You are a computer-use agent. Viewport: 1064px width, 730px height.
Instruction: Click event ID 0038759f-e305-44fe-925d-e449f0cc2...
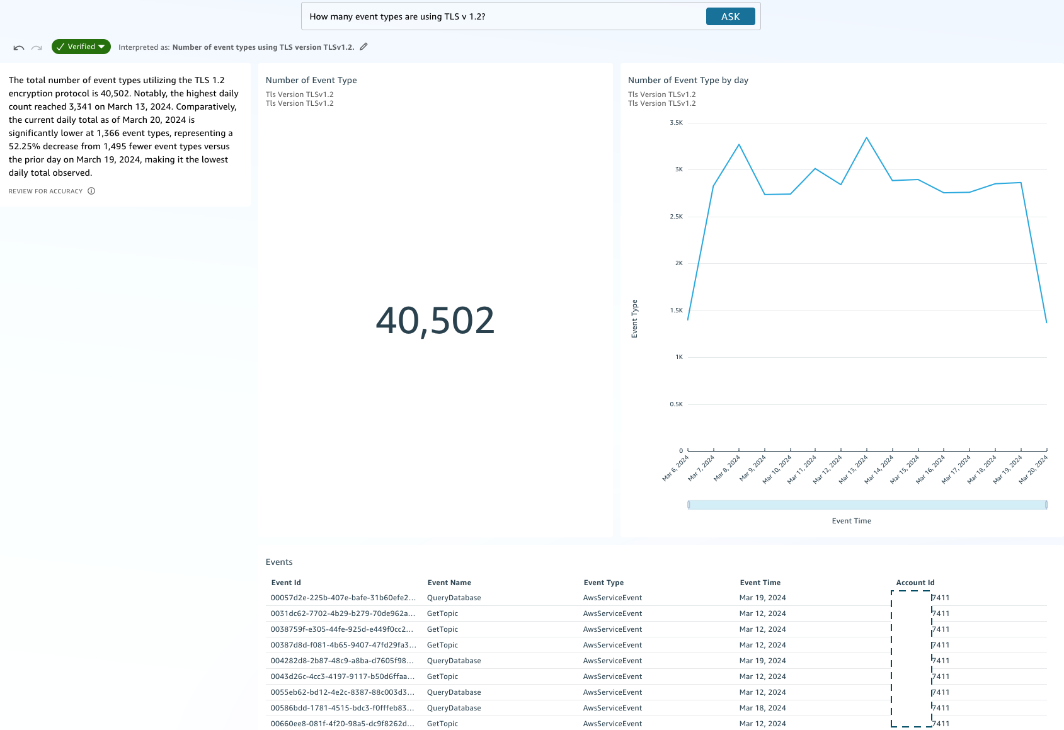[x=343, y=629]
